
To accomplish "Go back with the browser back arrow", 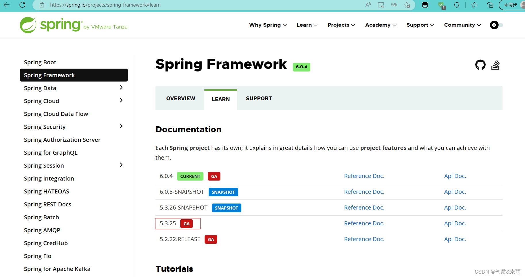I will click(x=6, y=5).
